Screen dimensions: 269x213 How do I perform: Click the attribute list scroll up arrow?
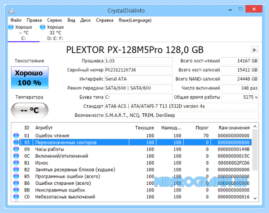point(255,127)
